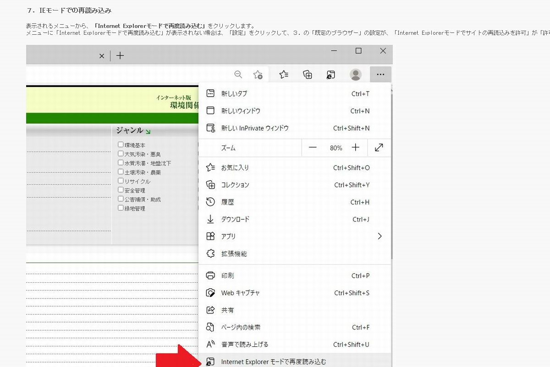Open 拡張機能 from the menu

(x=295, y=254)
